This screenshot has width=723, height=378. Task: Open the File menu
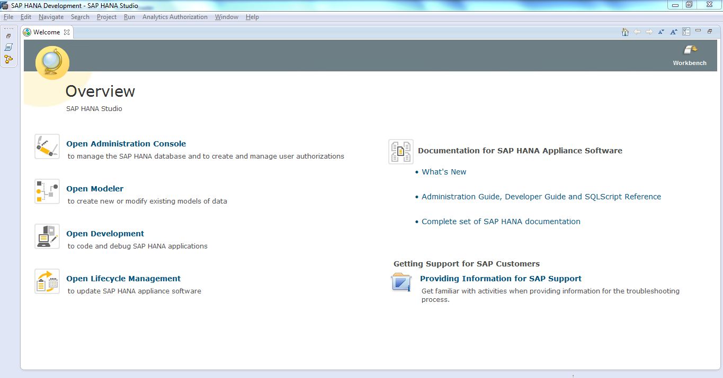pyautogui.click(x=8, y=16)
